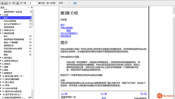The height and width of the screenshot is (99, 175).
Task: Open file with the folder icon
Action: (75, 3)
